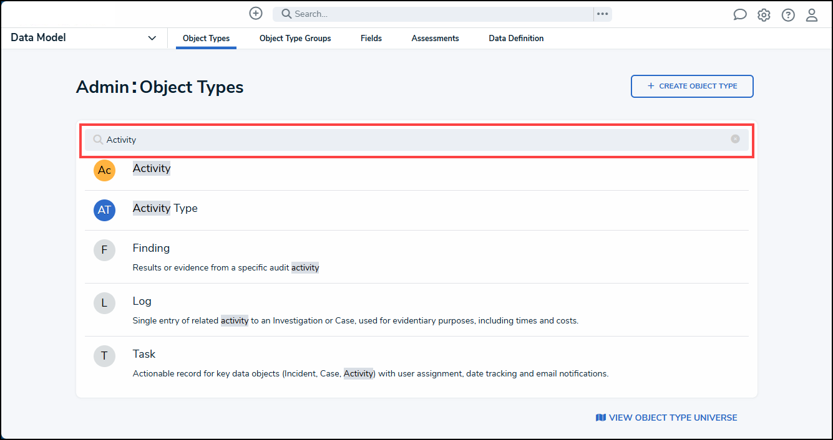Click the ellipsis icon beside global search
This screenshot has width=833, height=440.
602,14
